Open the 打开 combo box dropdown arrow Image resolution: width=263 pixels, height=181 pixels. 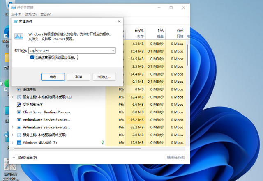113,50
